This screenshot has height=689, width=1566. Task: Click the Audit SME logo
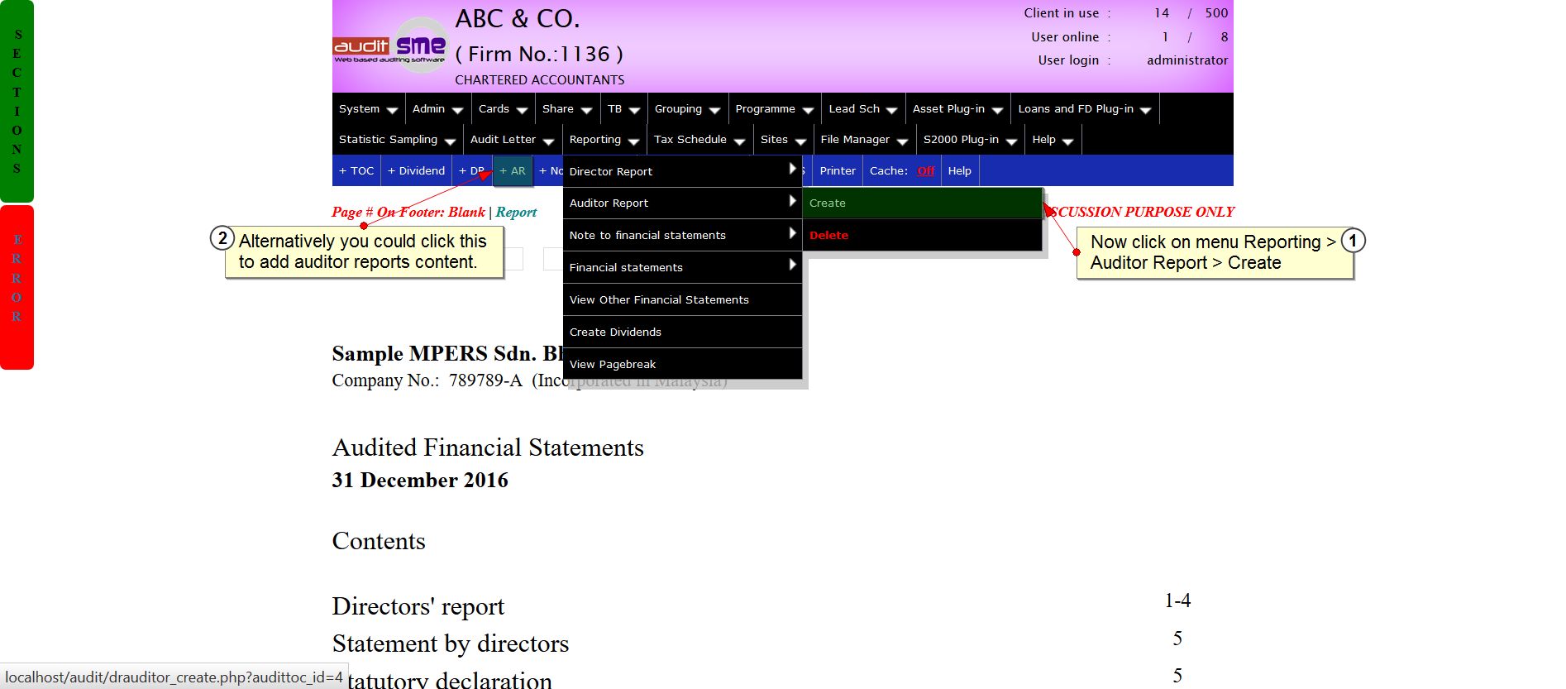coord(389,46)
